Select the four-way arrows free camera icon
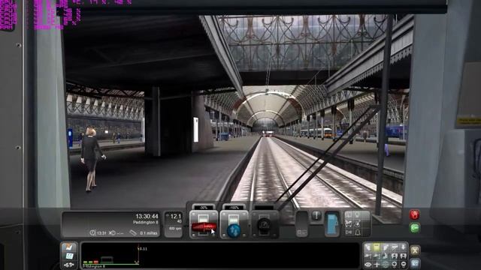Screen dimensions: 481x270 [368, 264]
